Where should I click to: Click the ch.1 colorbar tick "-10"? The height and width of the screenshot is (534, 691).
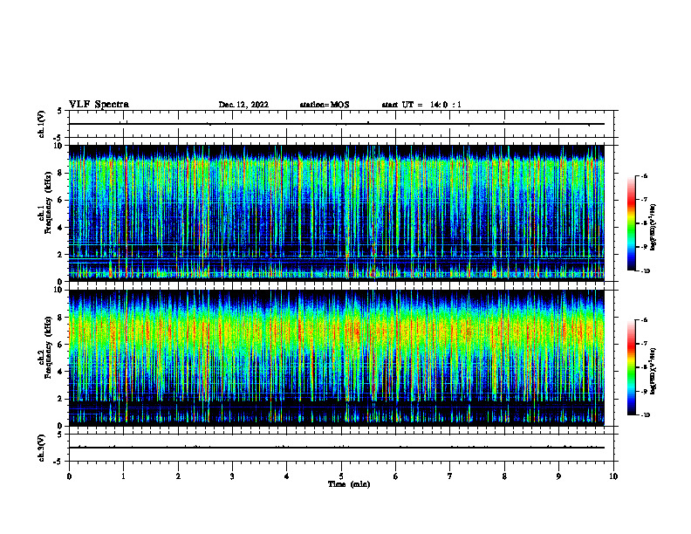coord(646,270)
